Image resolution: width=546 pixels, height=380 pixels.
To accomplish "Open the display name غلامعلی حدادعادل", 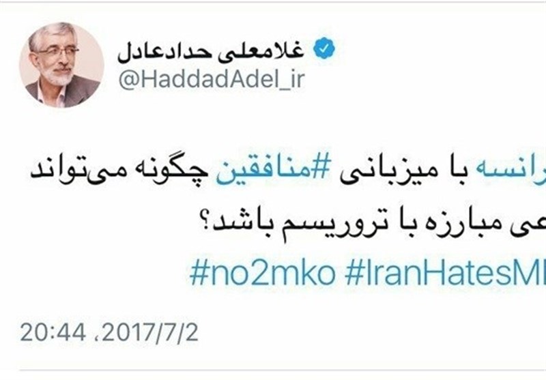I will (x=211, y=51).
